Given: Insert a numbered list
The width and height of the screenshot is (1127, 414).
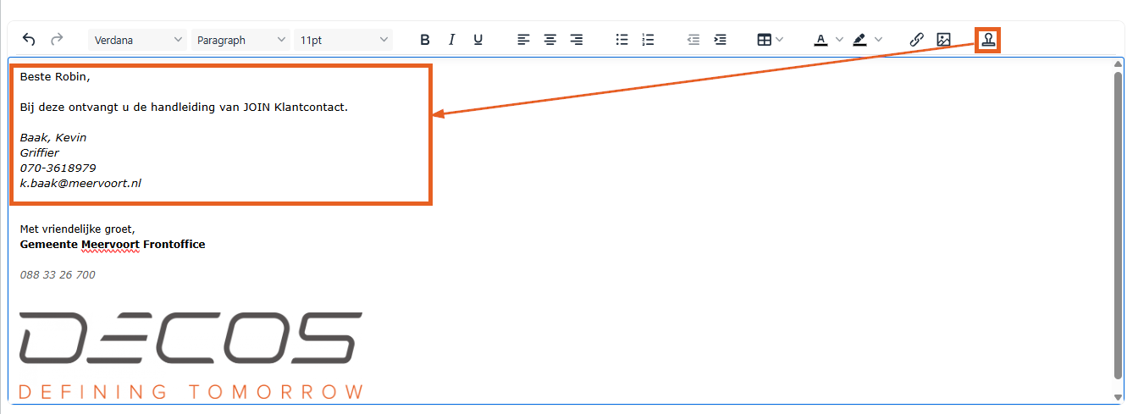Looking at the screenshot, I should (649, 40).
